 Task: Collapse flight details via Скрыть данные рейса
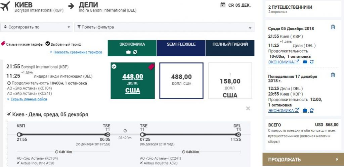tap(29, 99)
